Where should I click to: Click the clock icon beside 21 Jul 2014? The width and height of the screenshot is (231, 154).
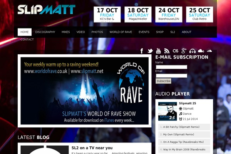coord(181,119)
